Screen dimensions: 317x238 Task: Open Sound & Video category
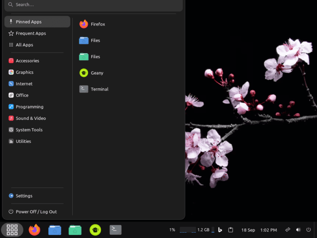pyautogui.click(x=38, y=119)
